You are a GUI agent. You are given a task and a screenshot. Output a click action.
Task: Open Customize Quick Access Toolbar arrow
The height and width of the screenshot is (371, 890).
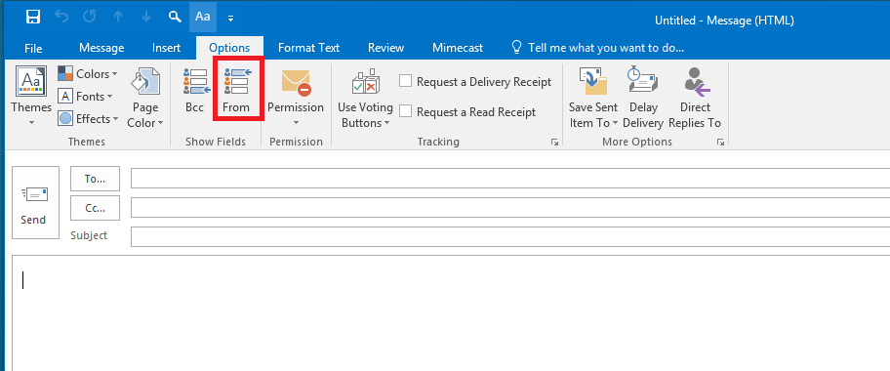click(230, 18)
